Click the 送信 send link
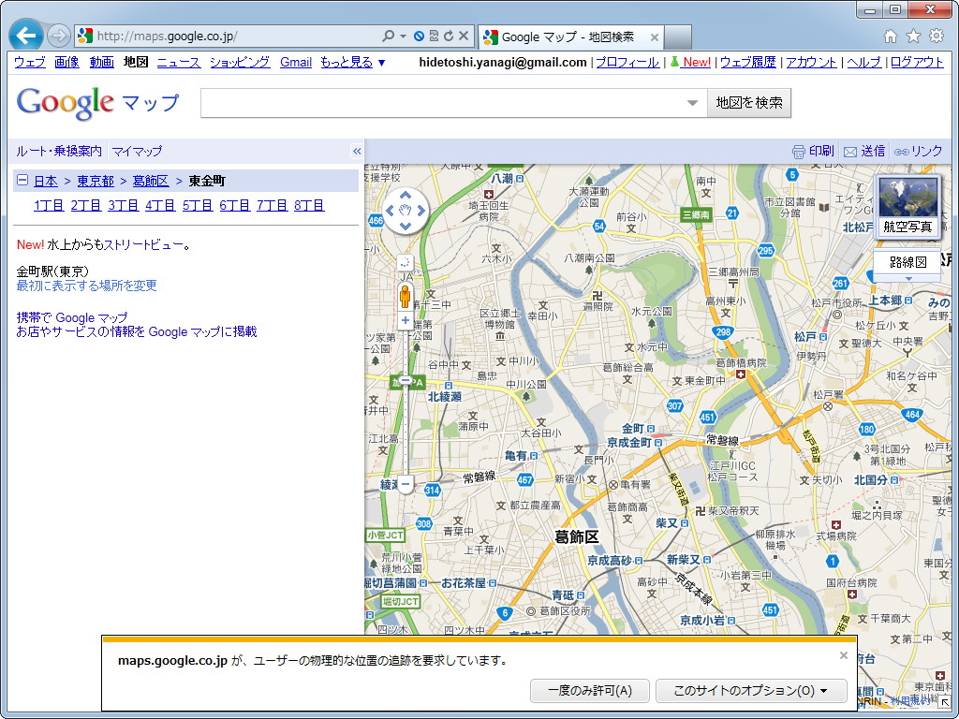Screen dimensions: 959x719 point(864,151)
